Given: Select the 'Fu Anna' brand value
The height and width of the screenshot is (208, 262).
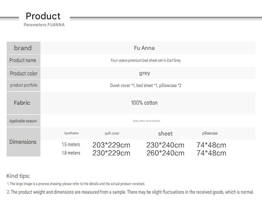Looking at the screenshot, I should [x=144, y=48].
